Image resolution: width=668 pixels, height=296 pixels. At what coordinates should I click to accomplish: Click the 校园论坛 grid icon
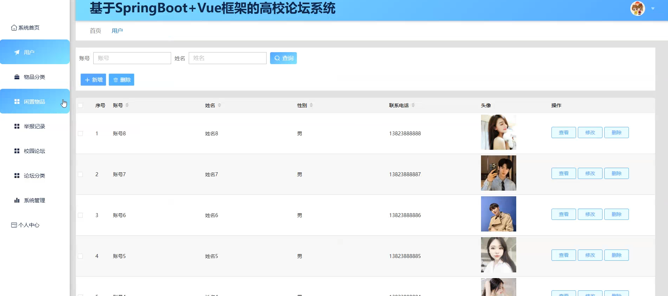[17, 151]
